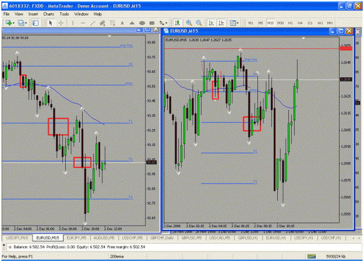Toggle chart shift icon
This screenshot has height=261, width=364.
pyautogui.click(x=221, y=23)
